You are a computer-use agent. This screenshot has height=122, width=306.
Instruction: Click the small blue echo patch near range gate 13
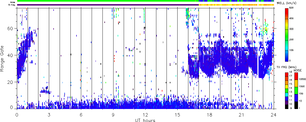pos(45,91)
